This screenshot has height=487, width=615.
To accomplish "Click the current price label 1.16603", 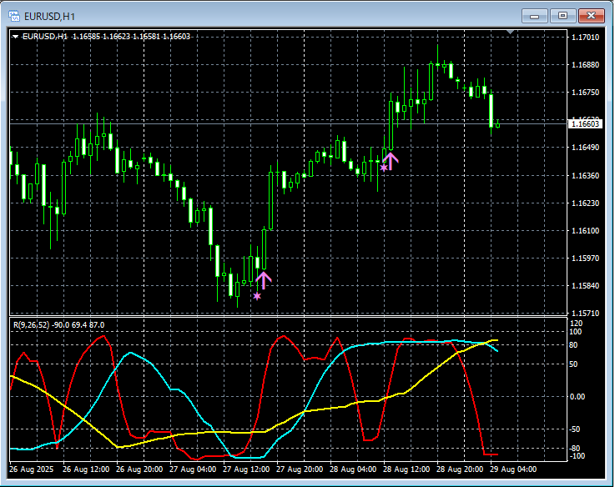I will tap(585, 124).
